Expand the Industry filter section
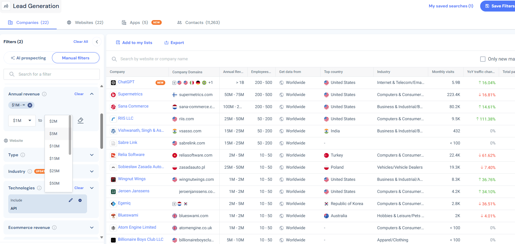515x244 pixels. (92, 171)
